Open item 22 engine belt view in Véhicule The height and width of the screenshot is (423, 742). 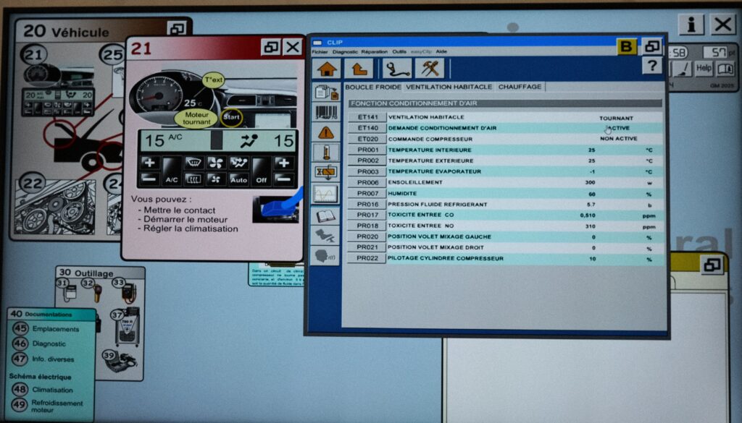pyautogui.click(x=32, y=183)
